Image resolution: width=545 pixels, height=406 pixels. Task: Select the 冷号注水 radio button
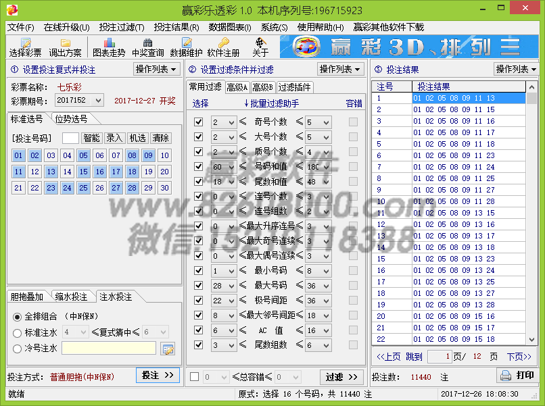(x=17, y=349)
